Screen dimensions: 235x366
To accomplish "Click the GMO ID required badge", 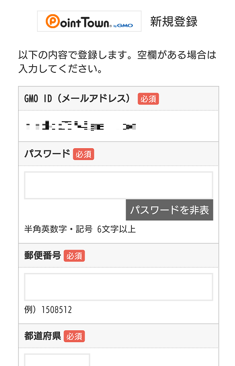I will [148, 99].
